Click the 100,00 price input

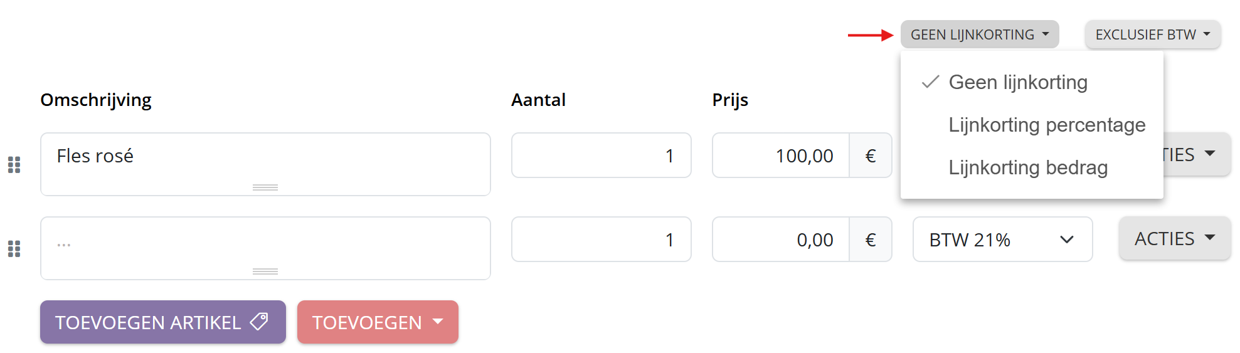781,155
